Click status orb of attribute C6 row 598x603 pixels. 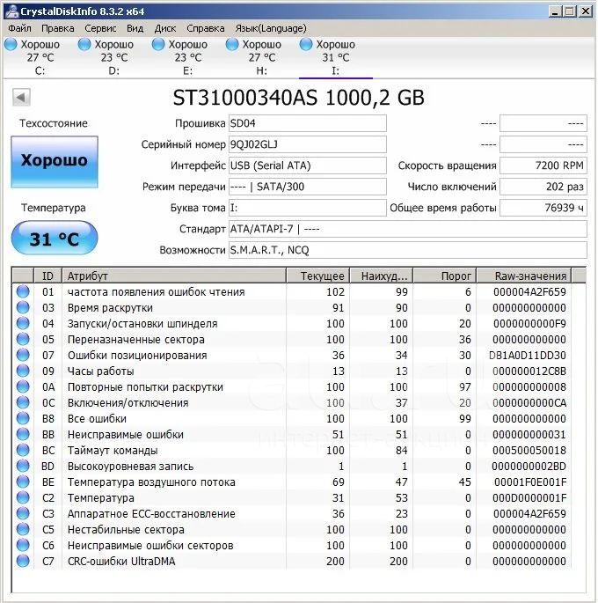pyautogui.click(x=23, y=545)
